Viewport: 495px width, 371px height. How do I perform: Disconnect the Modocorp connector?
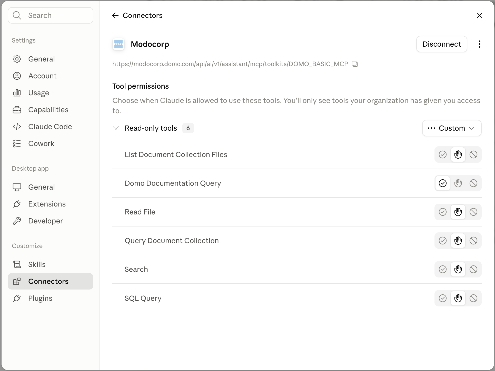point(442,44)
